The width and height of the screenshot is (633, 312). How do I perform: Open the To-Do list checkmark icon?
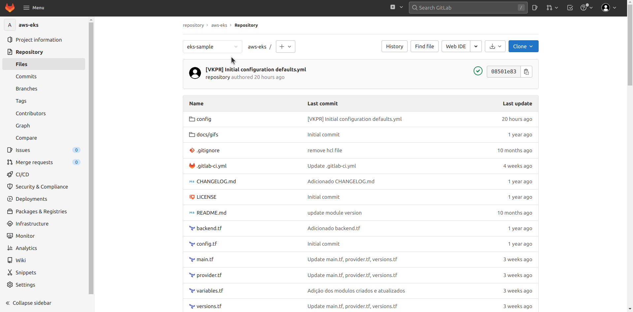(570, 8)
